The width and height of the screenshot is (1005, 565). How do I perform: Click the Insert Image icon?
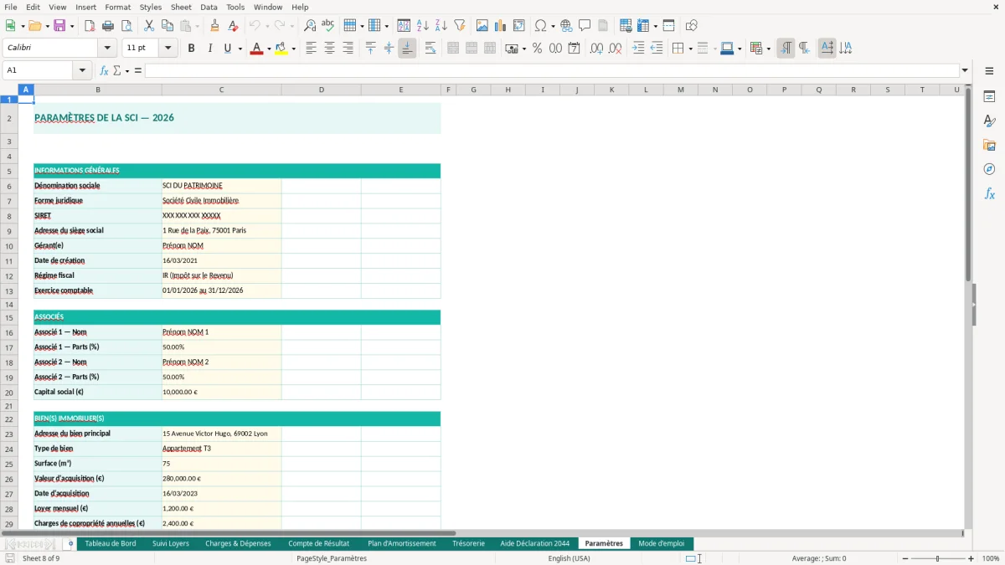482,26
